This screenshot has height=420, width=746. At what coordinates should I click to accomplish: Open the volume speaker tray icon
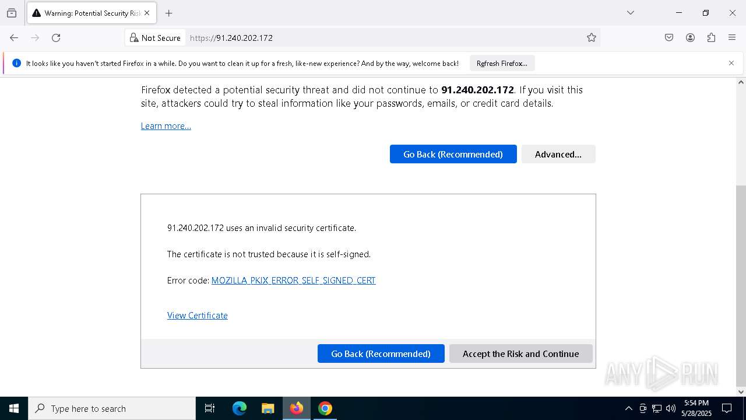click(671, 408)
